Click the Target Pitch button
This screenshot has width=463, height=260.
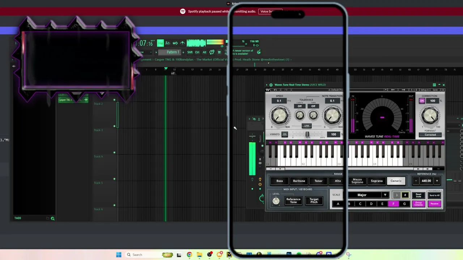[x=314, y=200]
